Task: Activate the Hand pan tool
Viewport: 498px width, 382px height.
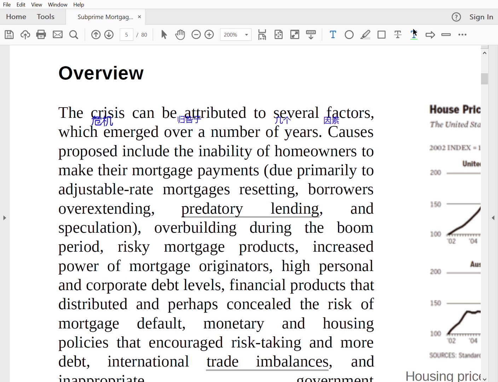Action: [x=180, y=35]
